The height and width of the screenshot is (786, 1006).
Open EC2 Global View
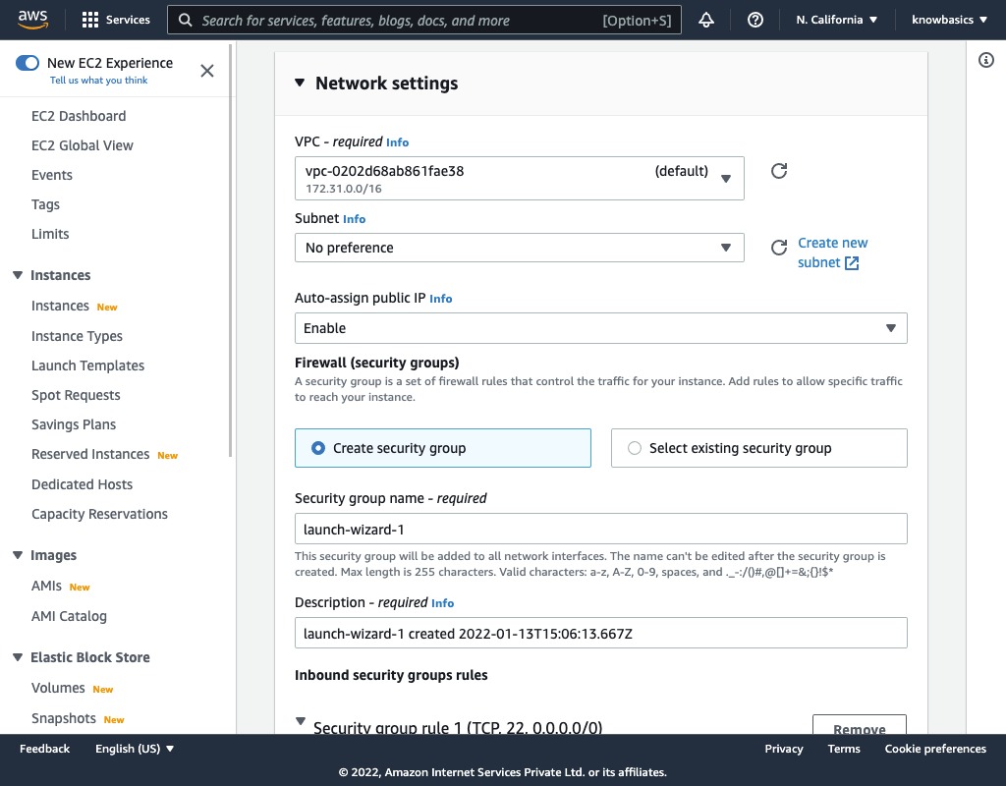[x=83, y=145]
